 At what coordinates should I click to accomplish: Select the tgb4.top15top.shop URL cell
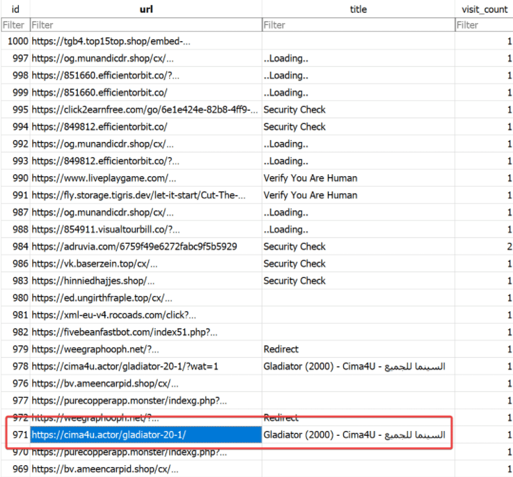[146, 41]
